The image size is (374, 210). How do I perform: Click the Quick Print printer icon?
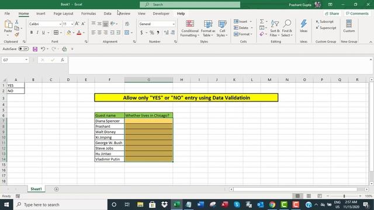pyautogui.click(x=64, y=49)
